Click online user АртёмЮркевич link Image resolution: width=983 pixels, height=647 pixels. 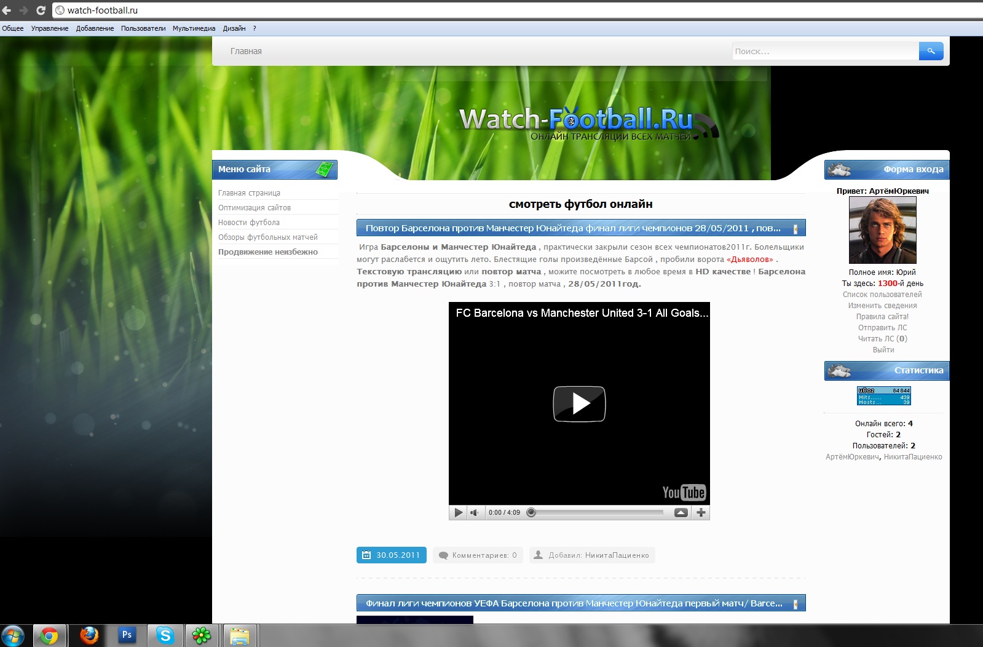[x=852, y=457]
